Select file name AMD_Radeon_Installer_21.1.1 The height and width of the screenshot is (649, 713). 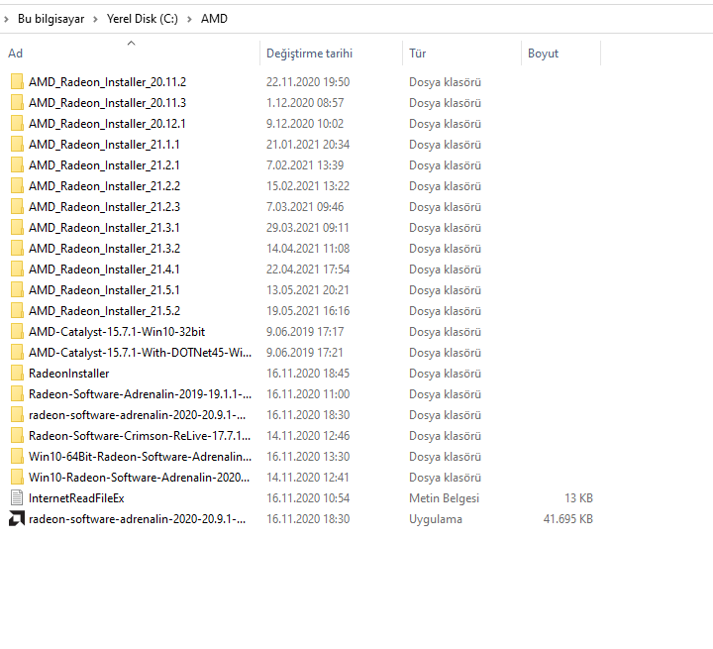coord(104,145)
